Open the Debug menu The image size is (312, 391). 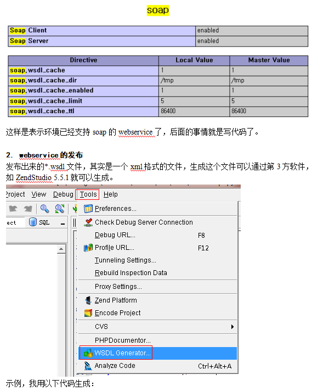coord(63,194)
